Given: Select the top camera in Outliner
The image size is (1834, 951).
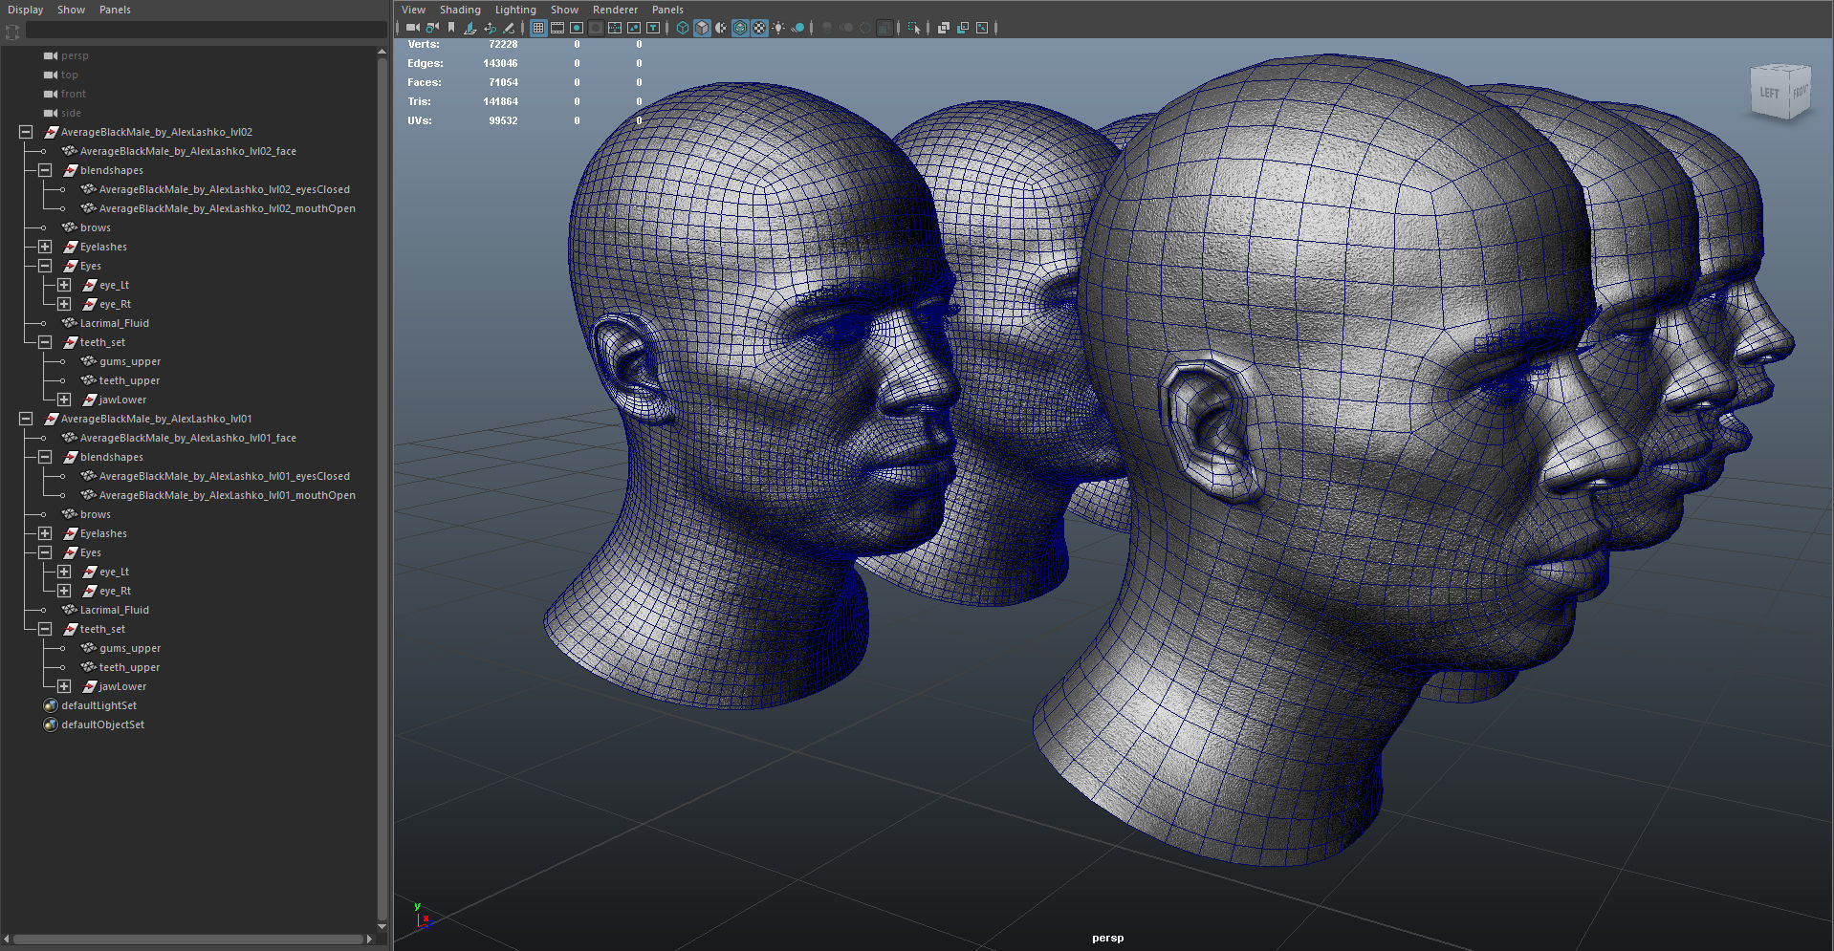Looking at the screenshot, I should [69, 75].
